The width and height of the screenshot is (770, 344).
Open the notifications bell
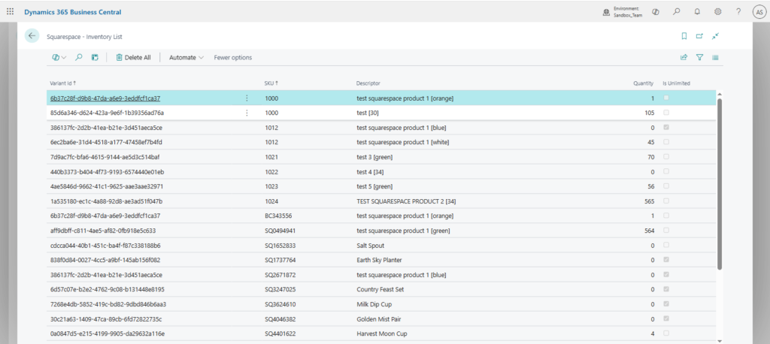(x=697, y=12)
